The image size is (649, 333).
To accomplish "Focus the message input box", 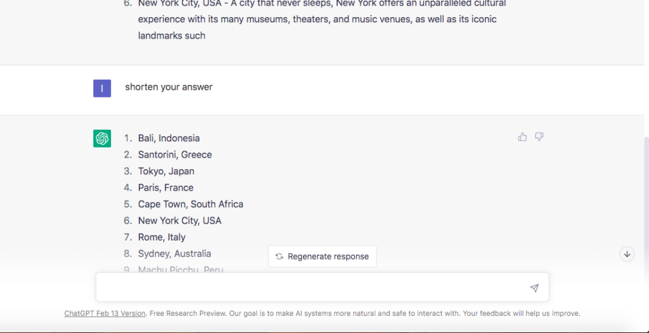I will click(x=311, y=287).
